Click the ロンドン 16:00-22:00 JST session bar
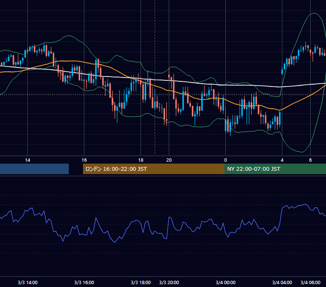This screenshot has height=287, width=326. click(153, 169)
